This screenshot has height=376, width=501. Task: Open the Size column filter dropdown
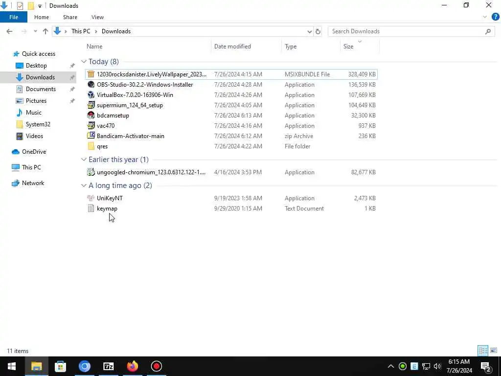tap(360, 42)
